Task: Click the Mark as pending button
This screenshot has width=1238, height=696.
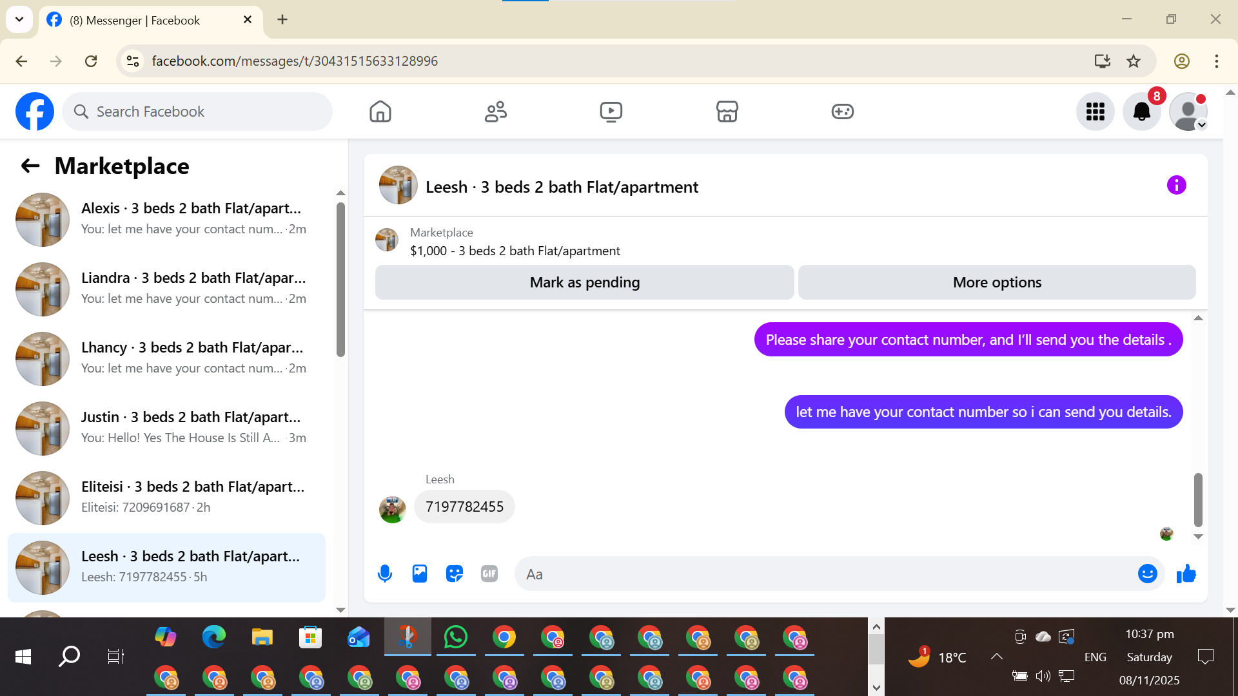Action: (x=584, y=282)
